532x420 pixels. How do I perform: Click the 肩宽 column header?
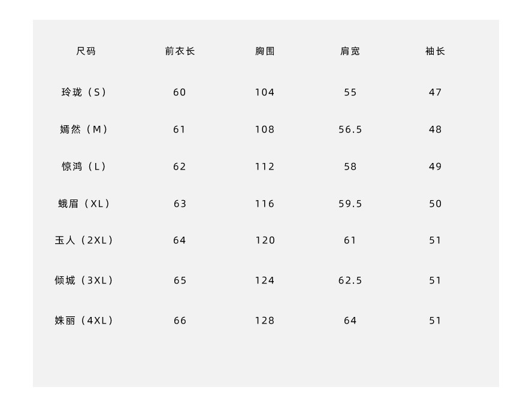(350, 52)
